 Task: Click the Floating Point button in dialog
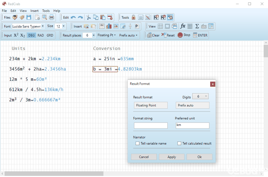150,105
